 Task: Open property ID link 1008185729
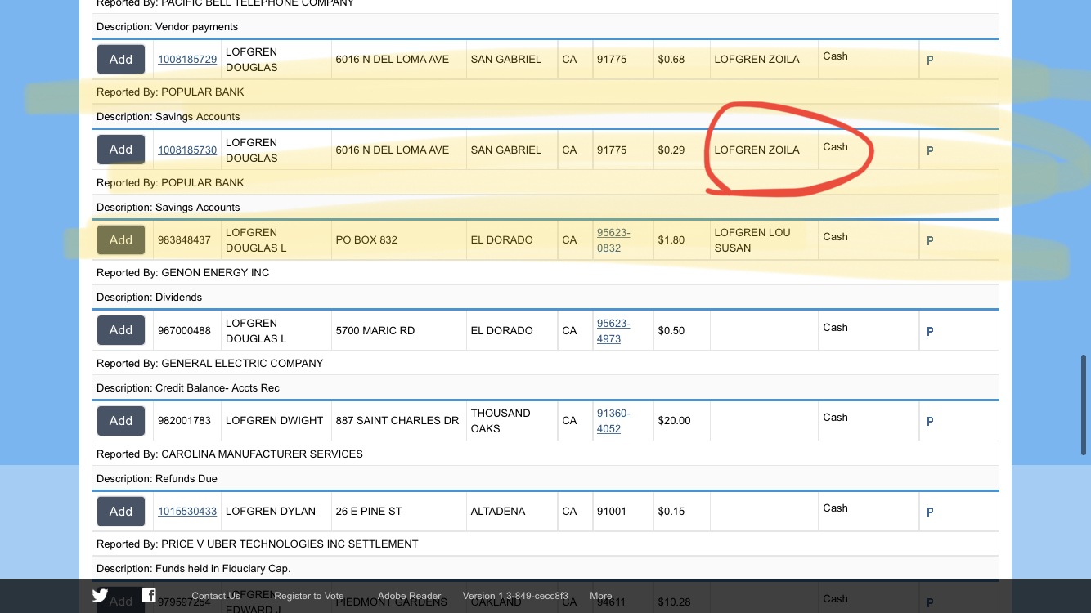pos(187,60)
